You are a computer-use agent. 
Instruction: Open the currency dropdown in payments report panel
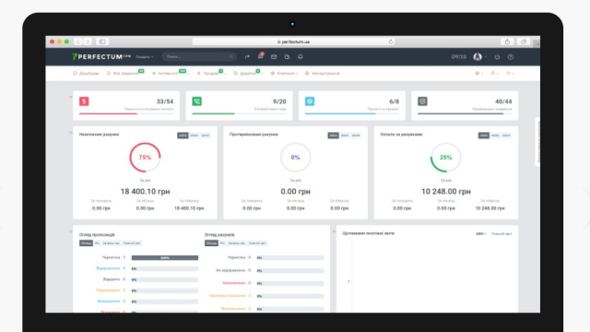(481, 233)
